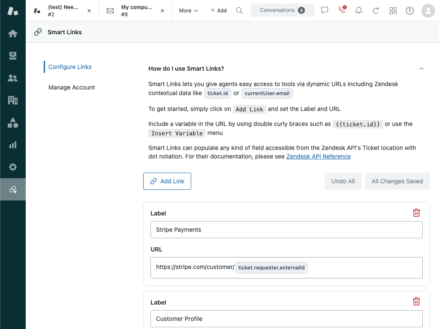
Task: Open the Admin gear icon
Action: pyautogui.click(x=13, y=167)
